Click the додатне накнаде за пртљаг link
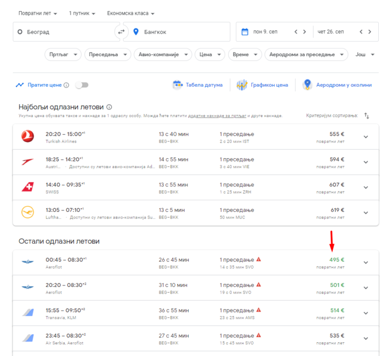This screenshot has height=356, width=392. pyautogui.click(x=217, y=116)
